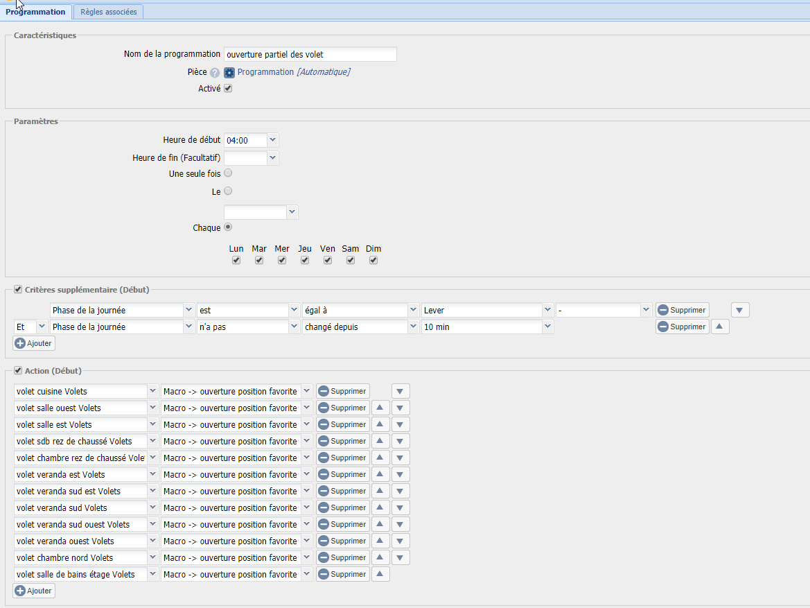Delete the volet cuisine Volets action

click(343, 392)
